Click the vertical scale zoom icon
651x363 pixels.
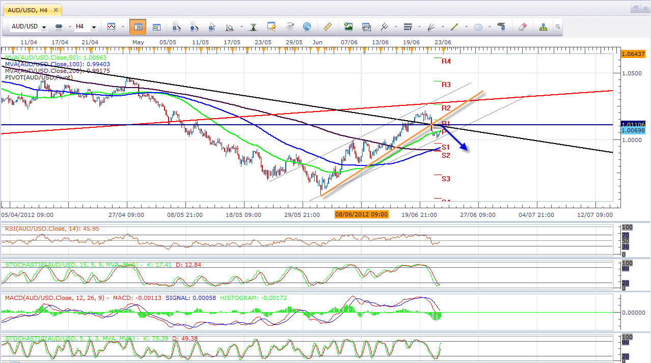coord(230,27)
